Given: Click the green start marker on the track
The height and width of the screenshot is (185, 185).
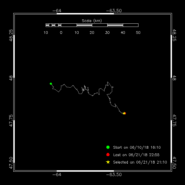Looking at the screenshot, I should (x=51, y=84).
